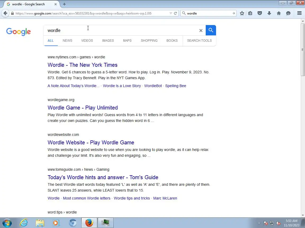Viewport: 305px width, 228px height.
Task: Open Wordle Game - Play Unlimited result
Action: tap(83, 108)
